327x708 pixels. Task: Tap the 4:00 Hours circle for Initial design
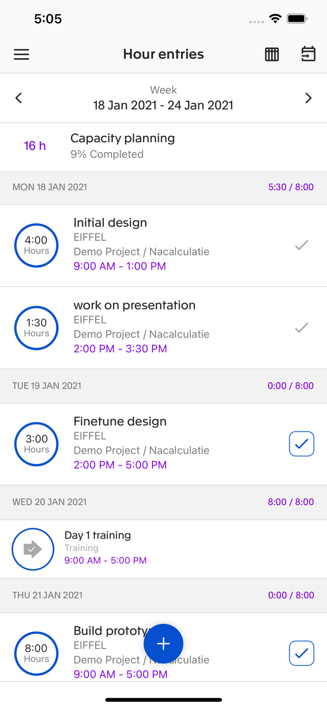click(36, 245)
